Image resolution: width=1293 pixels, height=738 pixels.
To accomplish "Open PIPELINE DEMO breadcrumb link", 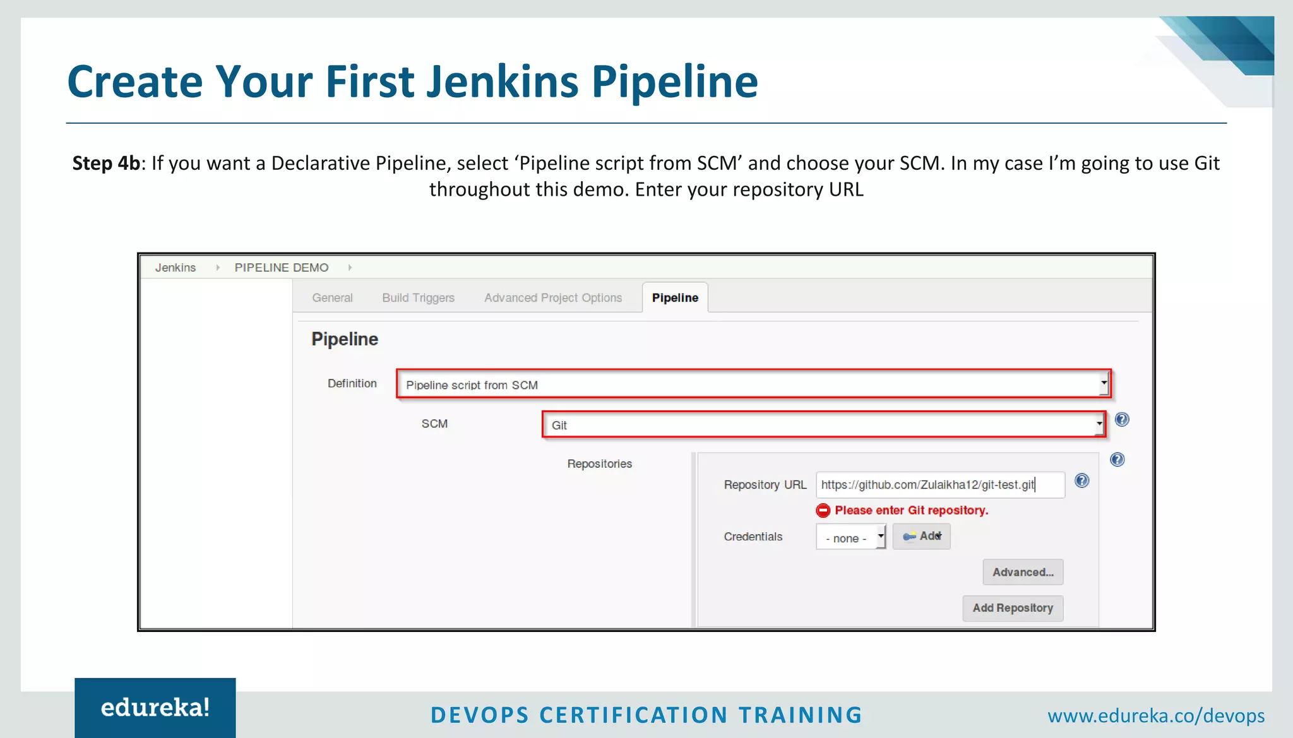I will [x=282, y=268].
